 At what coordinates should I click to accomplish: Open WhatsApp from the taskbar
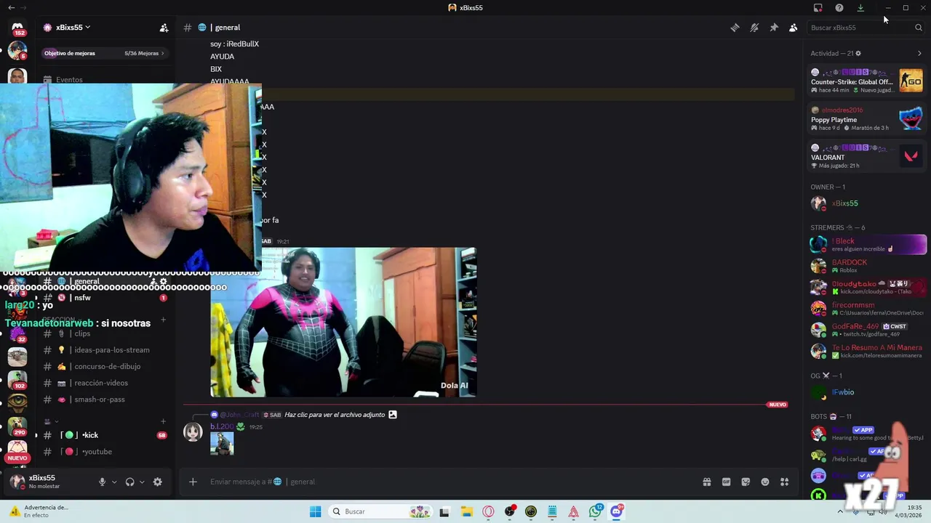[595, 511]
